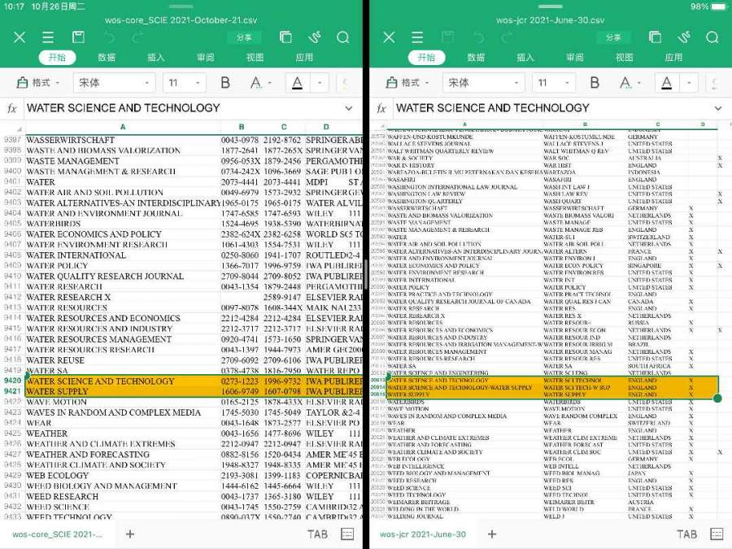Redo arrow in right window
This screenshot has height=549, width=732.
click(508, 37)
